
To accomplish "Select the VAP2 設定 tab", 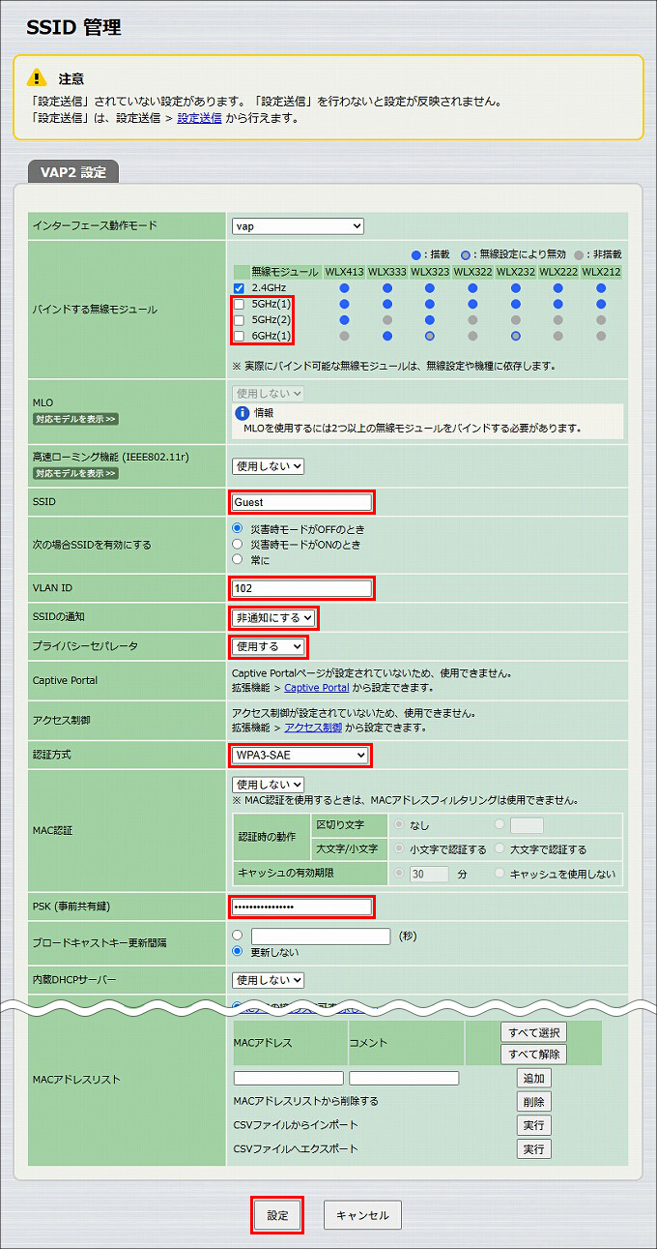I will pyautogui.click(x=73, y=172).
